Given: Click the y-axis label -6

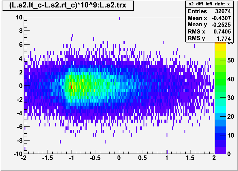Looking at the screenshot, I should [x=20, y=127].
